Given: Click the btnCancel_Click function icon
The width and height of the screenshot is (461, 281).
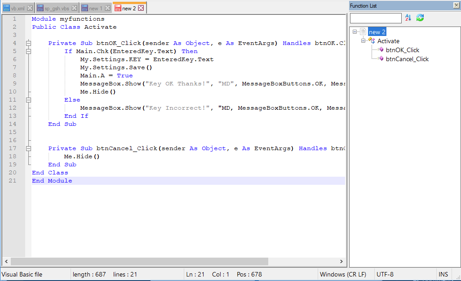Looking at the screenshot, I should 381,58.
